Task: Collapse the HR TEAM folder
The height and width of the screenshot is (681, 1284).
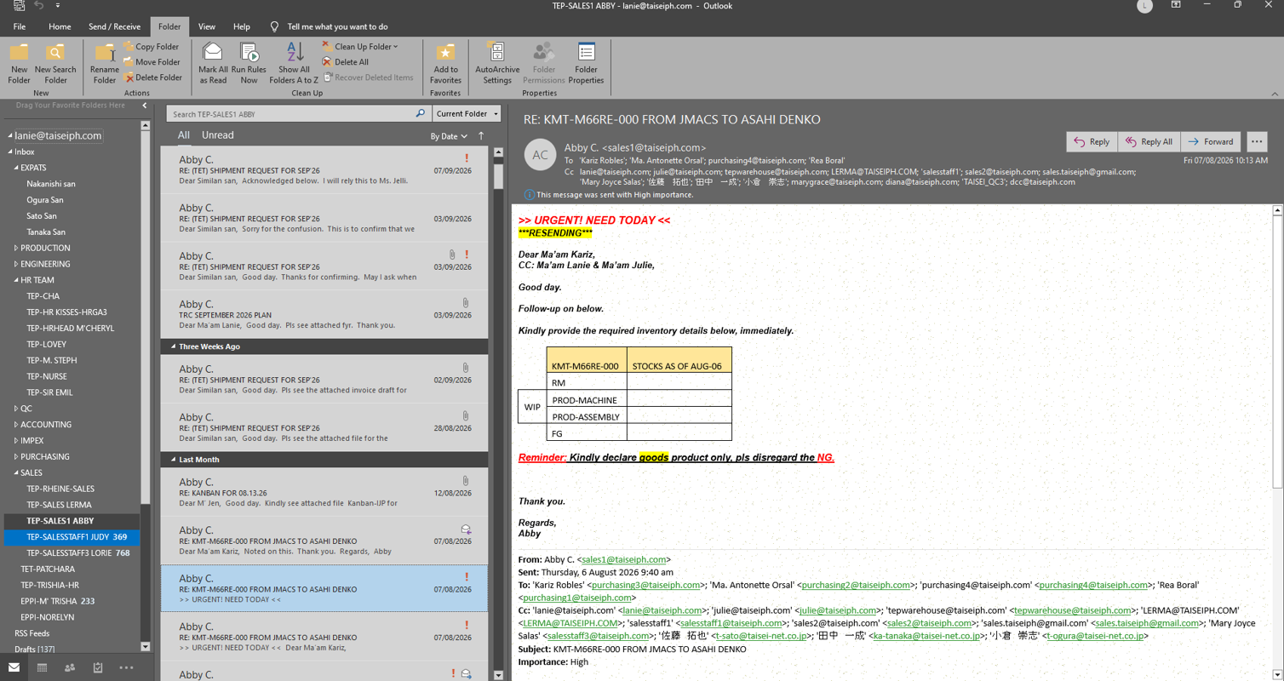Action: [16, 280]
